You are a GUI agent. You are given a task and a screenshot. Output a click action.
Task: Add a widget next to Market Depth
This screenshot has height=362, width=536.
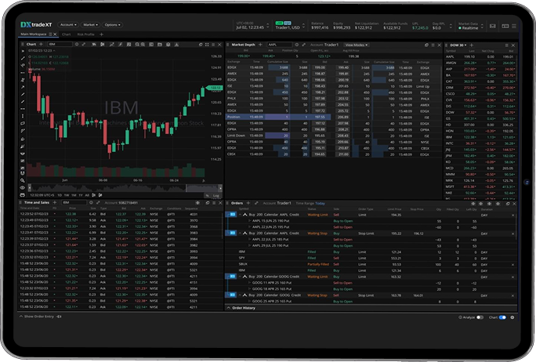[260, 45]
